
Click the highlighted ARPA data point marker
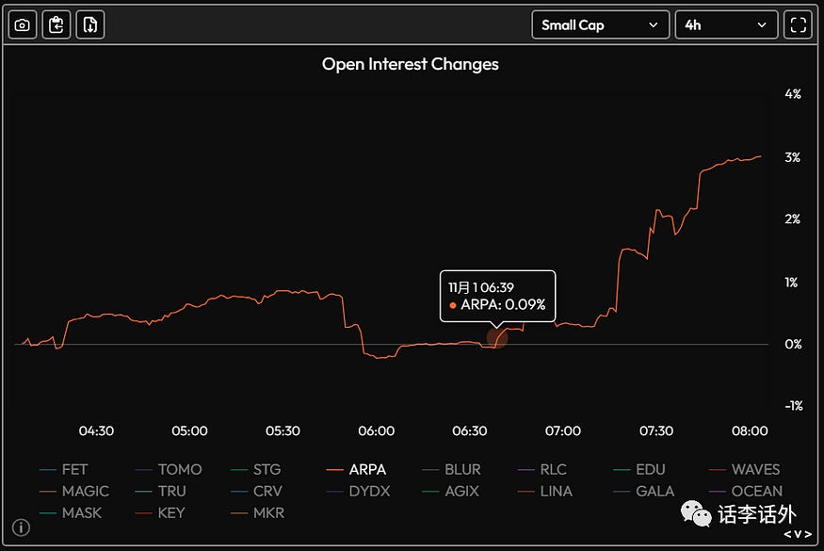[497, 338]
